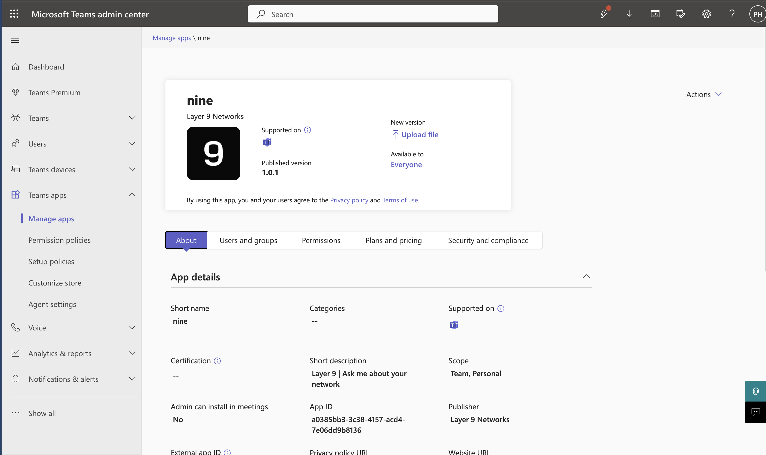
Task: Open the calendar checklist icon in header
Action: (x=681, y=14)
